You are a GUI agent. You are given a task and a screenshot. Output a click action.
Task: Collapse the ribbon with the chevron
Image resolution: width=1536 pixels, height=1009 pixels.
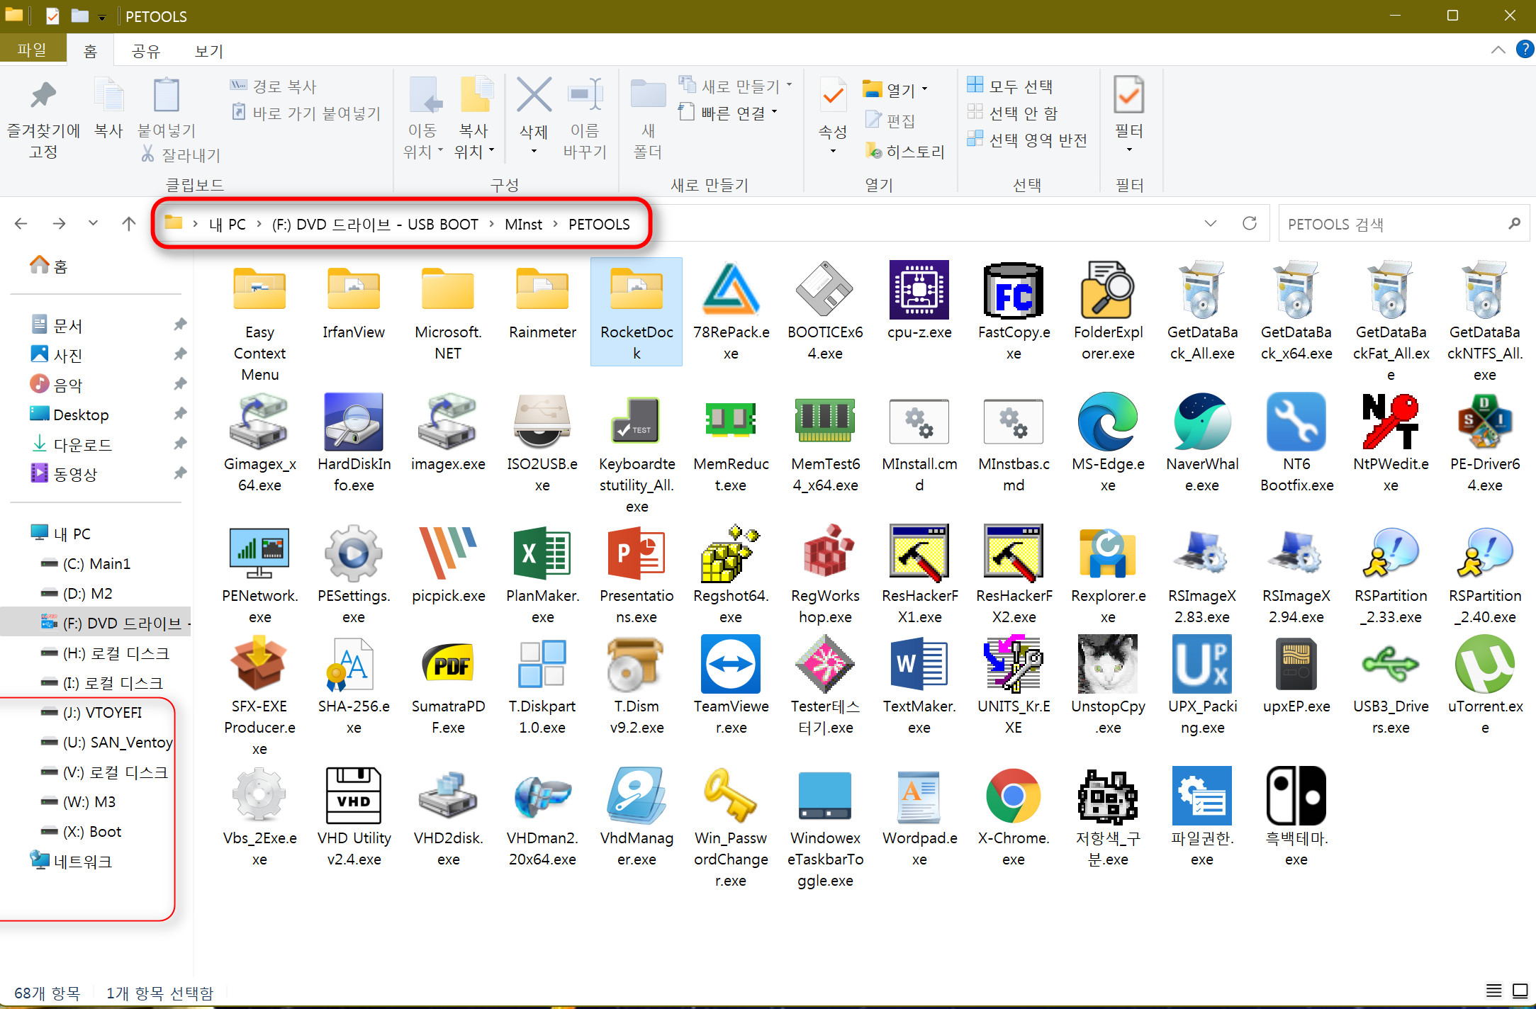[1498, 50]
